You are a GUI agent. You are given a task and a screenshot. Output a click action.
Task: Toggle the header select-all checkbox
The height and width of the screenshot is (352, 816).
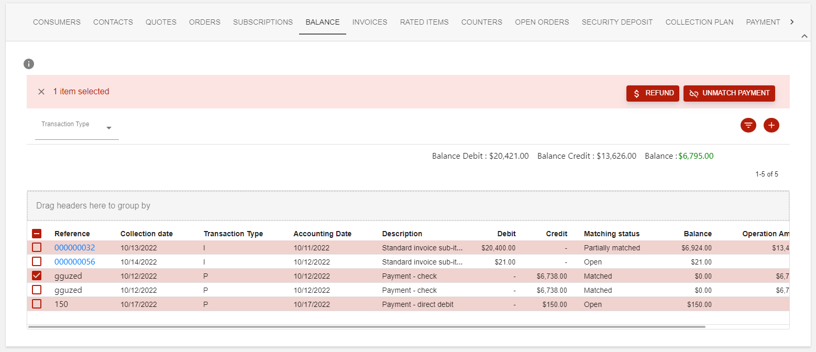click(x=37, y=234)
